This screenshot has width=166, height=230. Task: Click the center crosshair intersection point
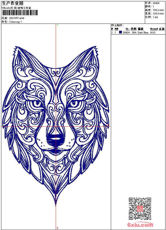(56, 126)
